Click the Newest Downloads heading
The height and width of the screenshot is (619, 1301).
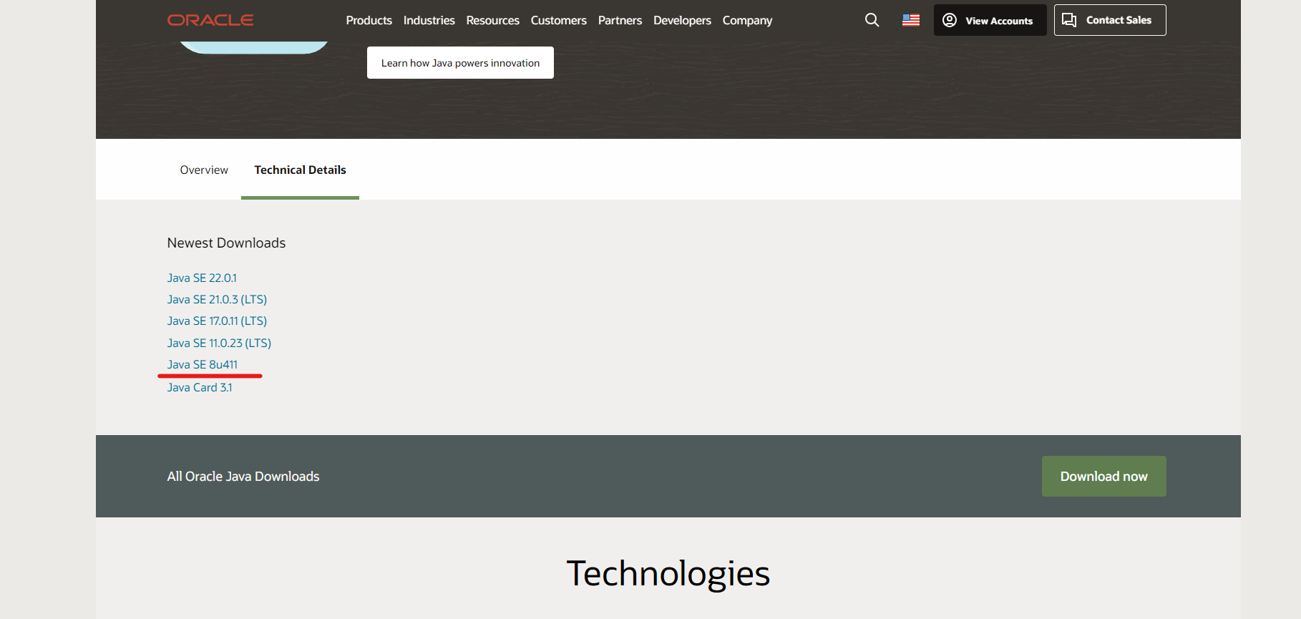(x=226, y=243)
